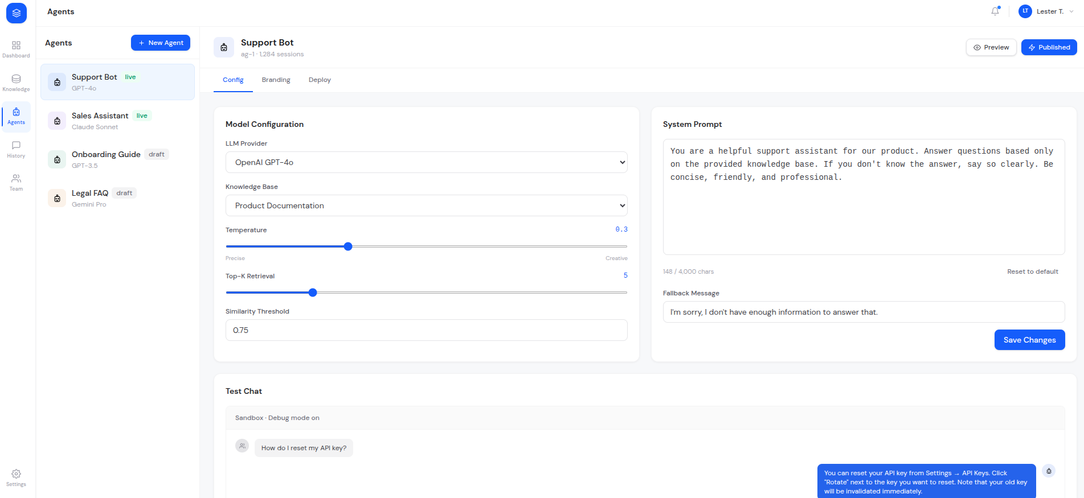1084x498 pixels.
Task: Click the Temperature slider handle
Action: click(x=348, y=246)
